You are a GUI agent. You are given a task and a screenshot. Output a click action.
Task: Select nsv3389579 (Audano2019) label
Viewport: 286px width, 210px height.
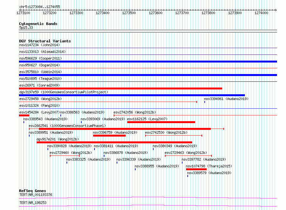209,173
